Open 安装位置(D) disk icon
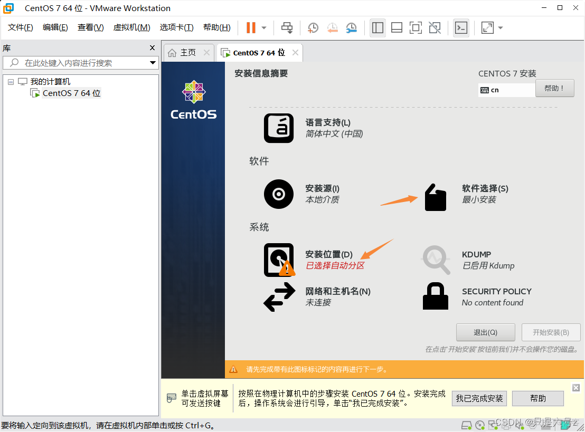The width and height of the screenshot is (585, 432). (279, 260)
